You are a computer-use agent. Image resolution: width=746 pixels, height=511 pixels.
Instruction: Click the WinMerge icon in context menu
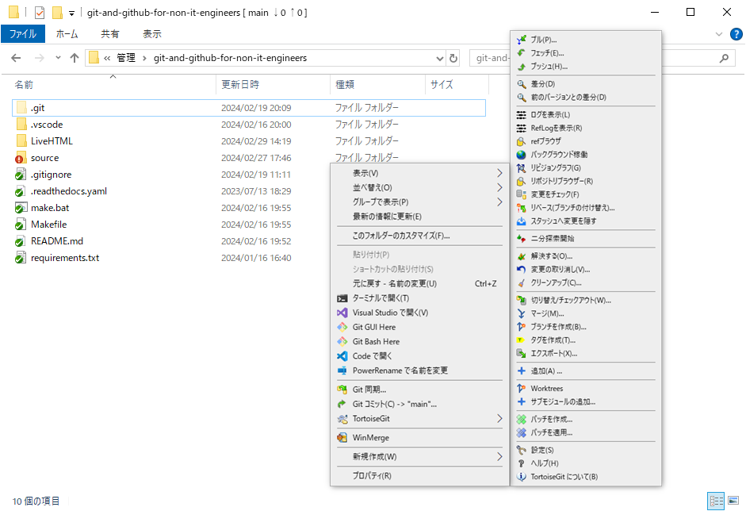click(x=342, y=438)
